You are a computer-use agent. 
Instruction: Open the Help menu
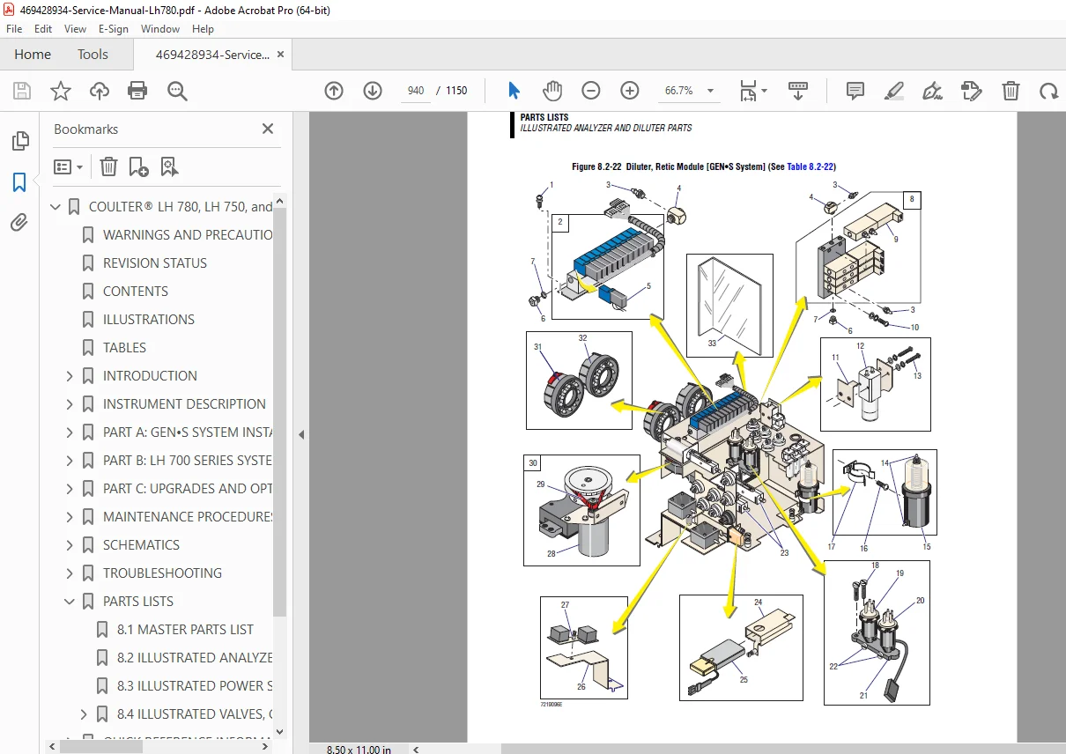(203, 29)
